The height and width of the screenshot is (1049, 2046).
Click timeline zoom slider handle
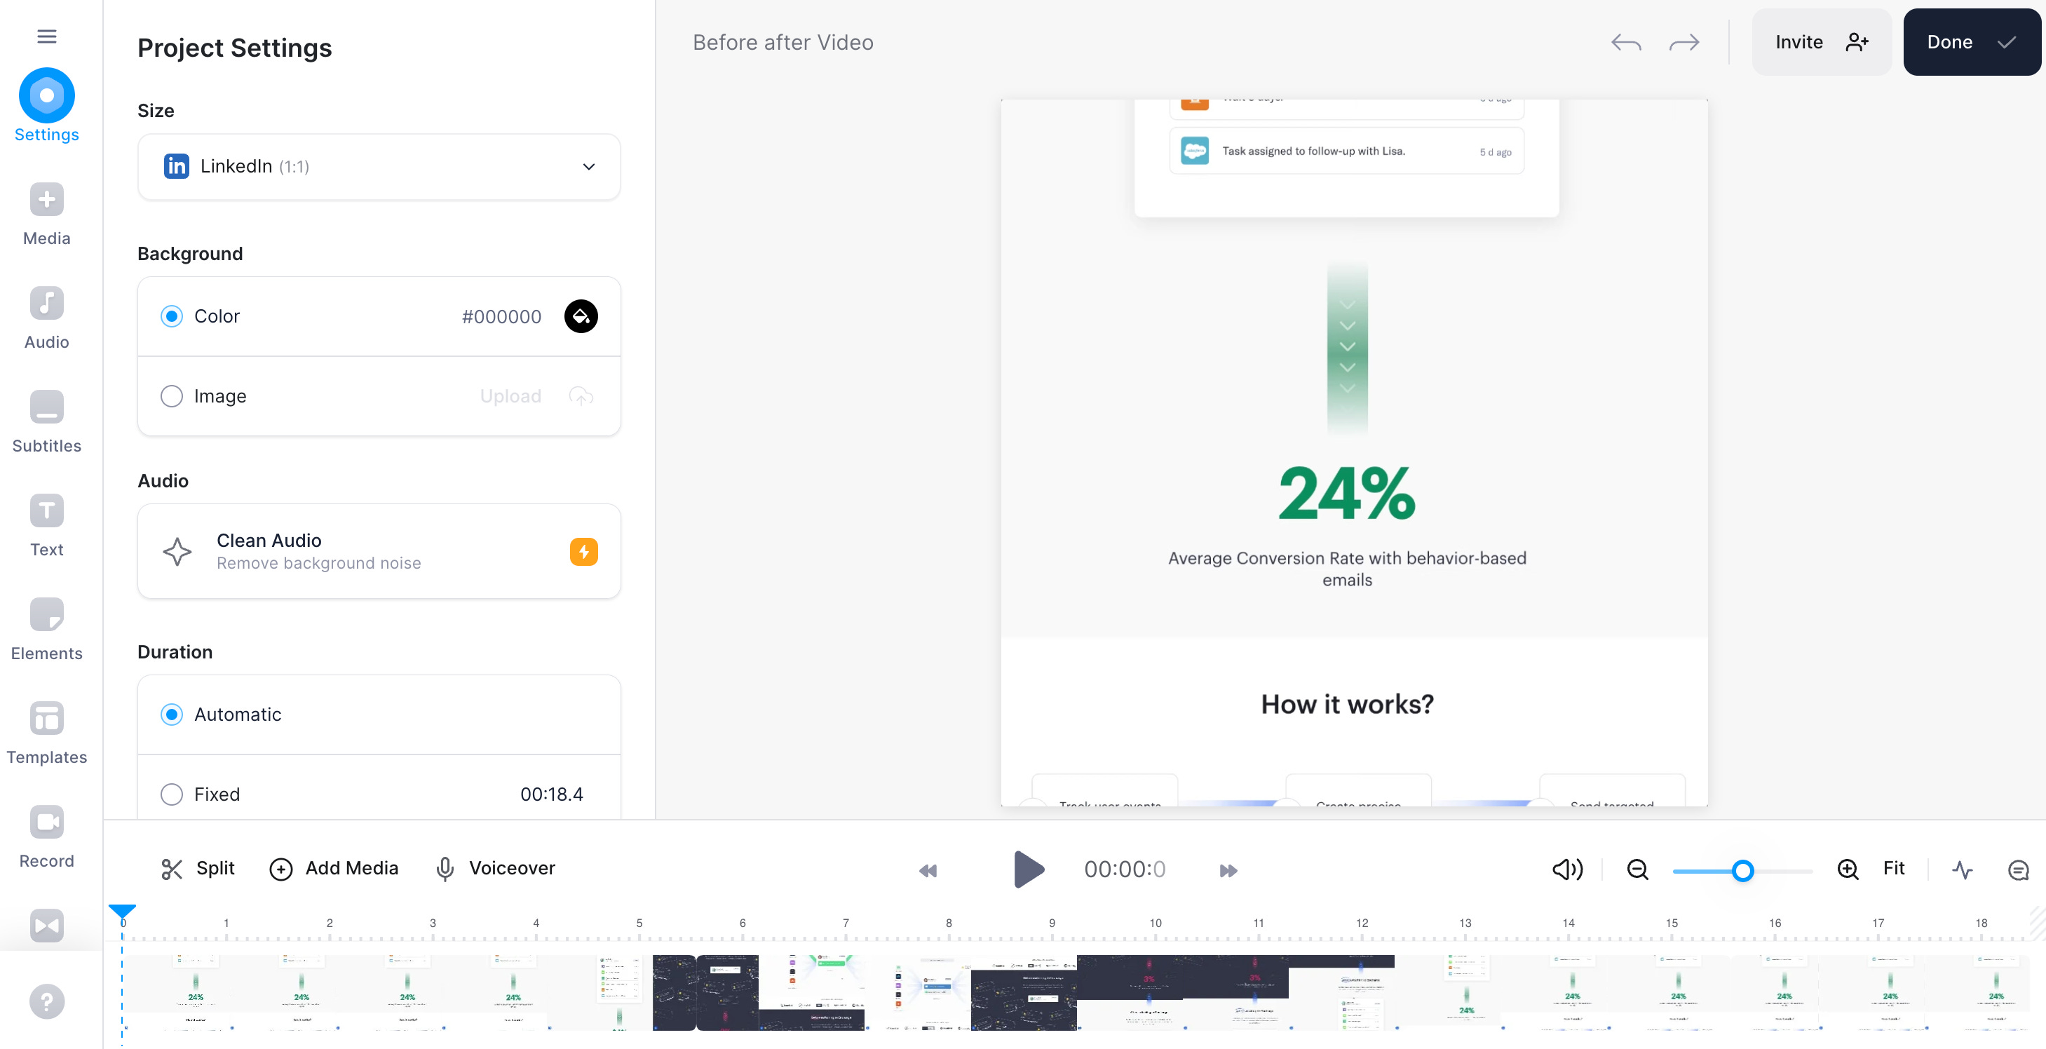click(x=1742, y=871)
